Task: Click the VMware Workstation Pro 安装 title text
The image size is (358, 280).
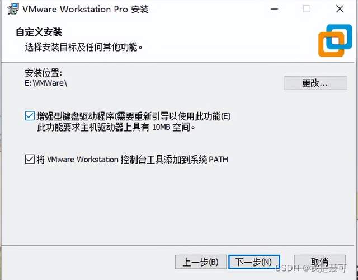Action: tap(86, 9)
